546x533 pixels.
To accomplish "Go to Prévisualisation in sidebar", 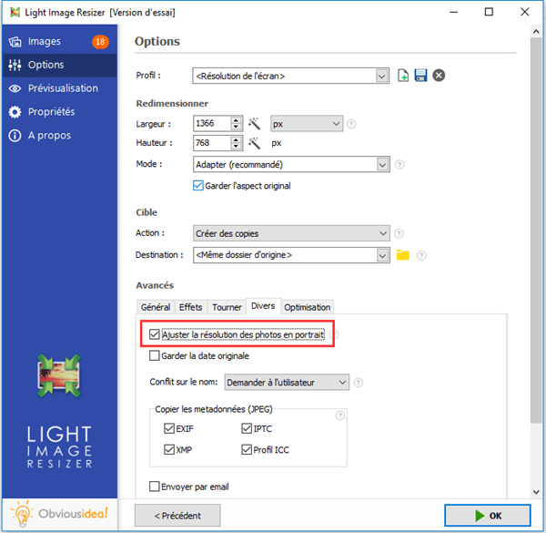I will pos(59,88).
